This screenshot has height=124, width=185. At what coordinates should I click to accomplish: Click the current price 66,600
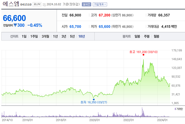point(14,18)
